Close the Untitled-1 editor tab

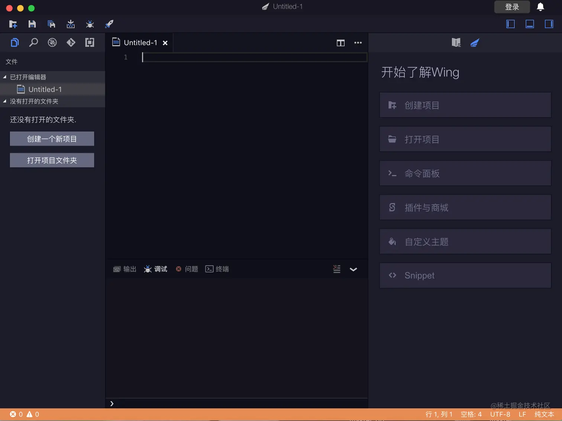165,43
